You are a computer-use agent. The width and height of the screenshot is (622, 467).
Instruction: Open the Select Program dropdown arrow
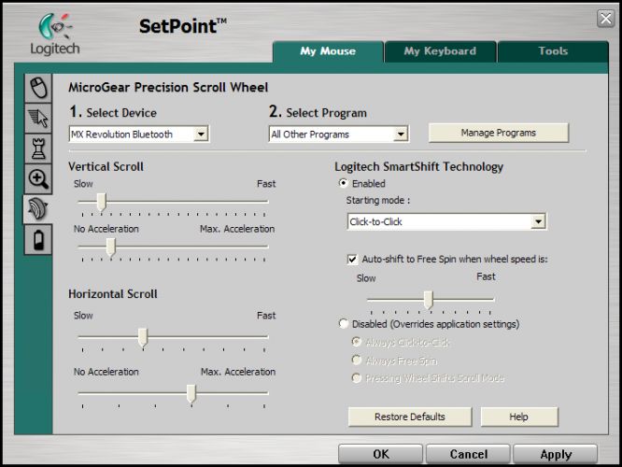click(401, 134)
